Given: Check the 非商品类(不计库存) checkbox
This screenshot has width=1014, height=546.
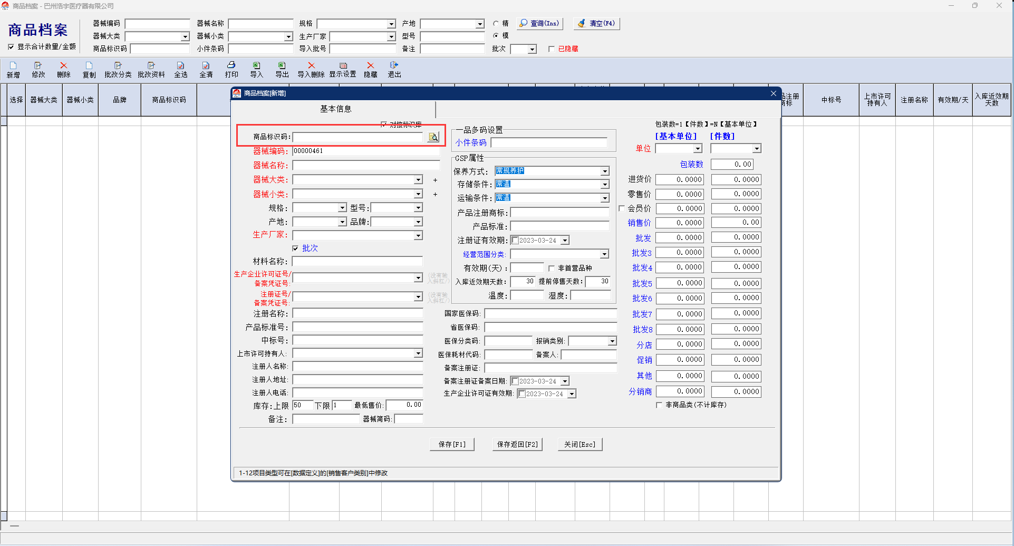Looking at the screenshot, I should (659, 405).
